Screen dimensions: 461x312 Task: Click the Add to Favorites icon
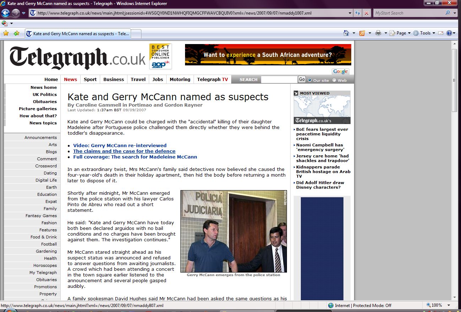pos(16,33)
